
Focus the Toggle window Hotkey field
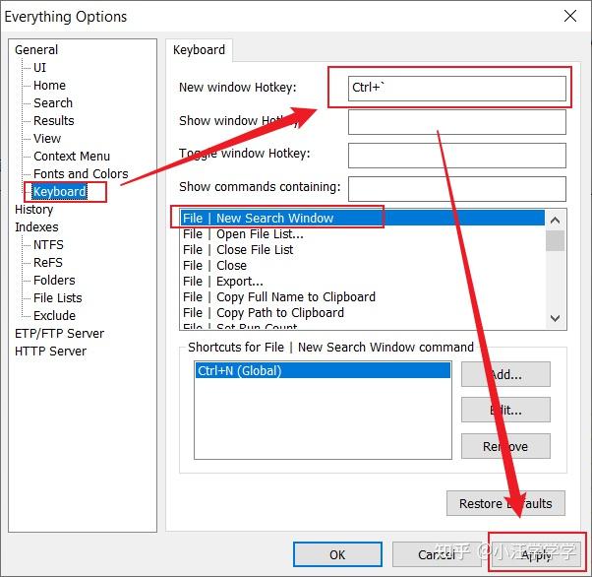(457, 155)
